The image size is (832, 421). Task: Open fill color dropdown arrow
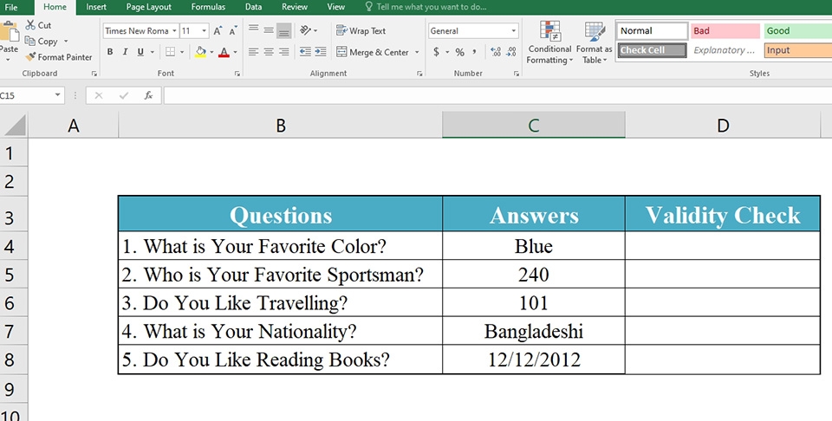211,52
